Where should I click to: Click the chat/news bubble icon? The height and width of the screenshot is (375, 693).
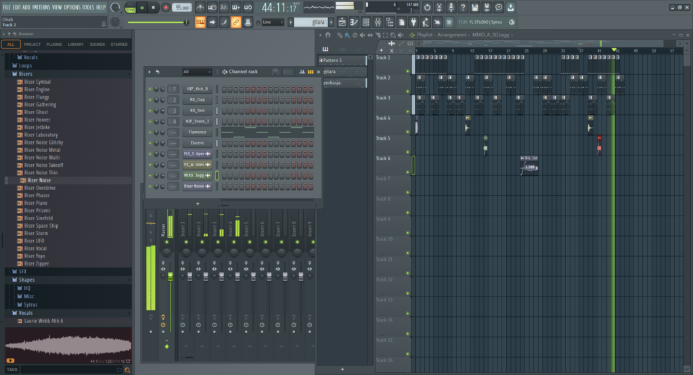tap(499, 7)
